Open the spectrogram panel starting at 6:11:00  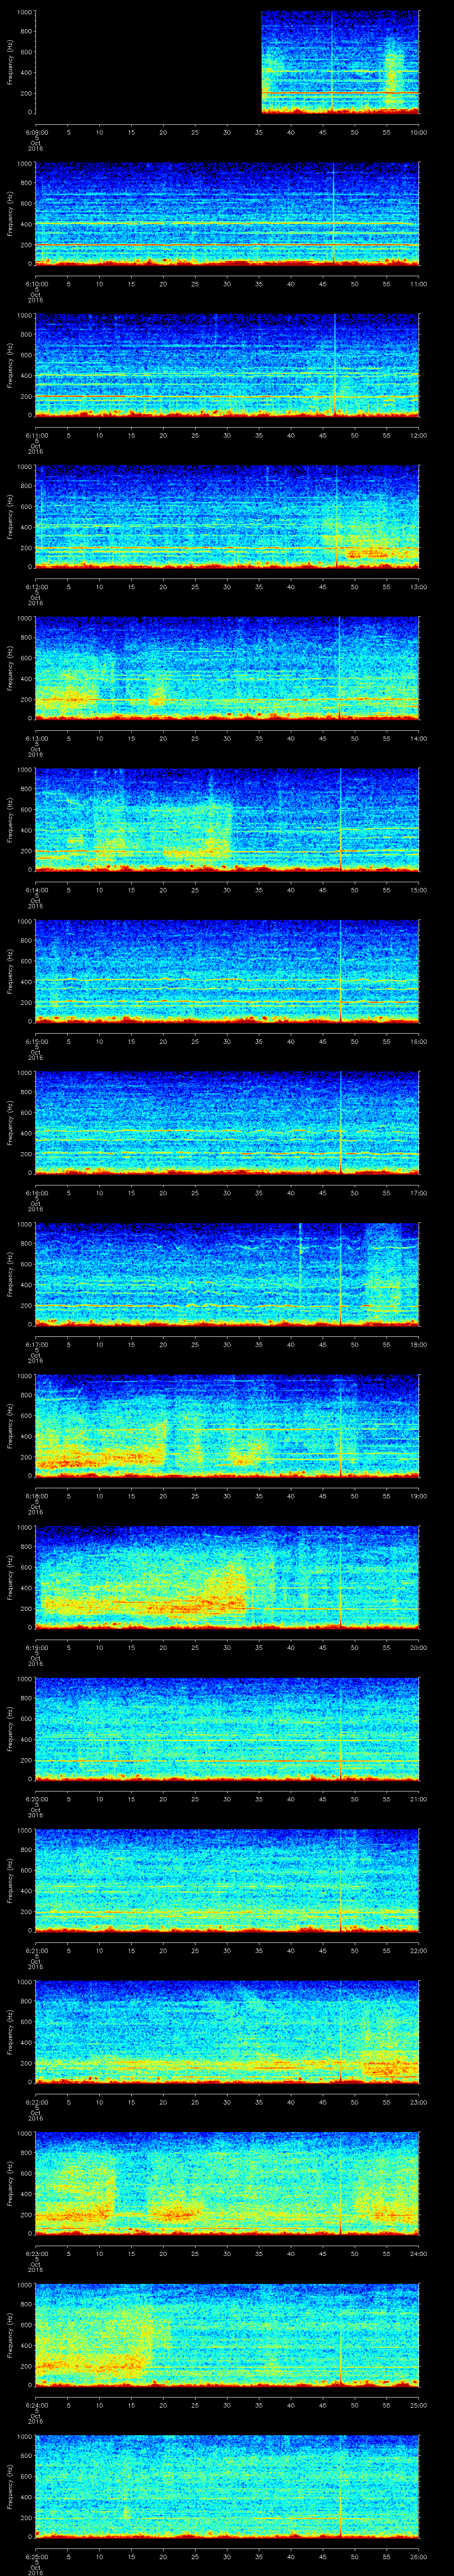click(227, 365)
